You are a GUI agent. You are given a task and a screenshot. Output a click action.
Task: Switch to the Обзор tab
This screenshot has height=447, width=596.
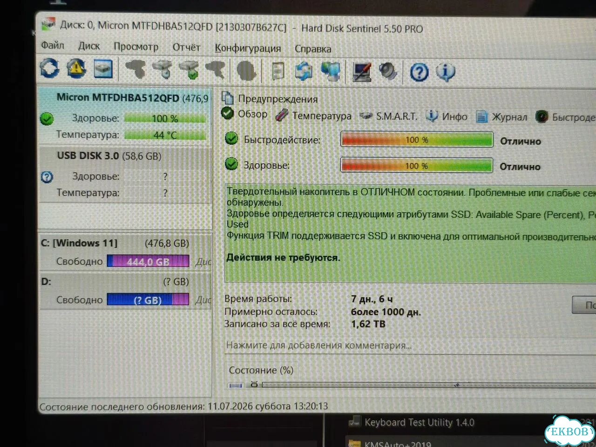coord(244,114)
